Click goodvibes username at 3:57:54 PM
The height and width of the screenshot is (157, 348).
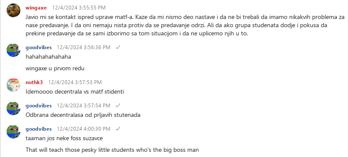39,106
